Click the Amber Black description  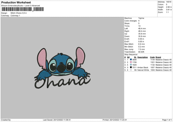coord(143,68)
